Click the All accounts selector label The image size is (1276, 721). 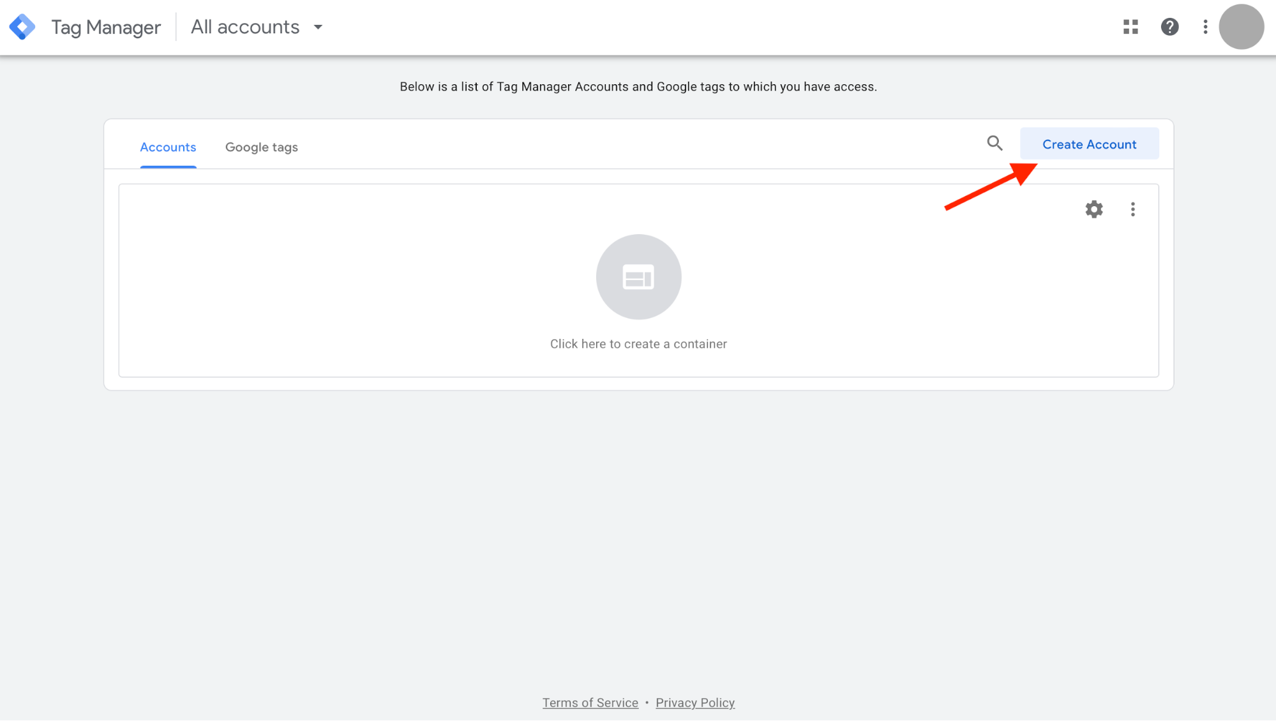click(245, 27)
